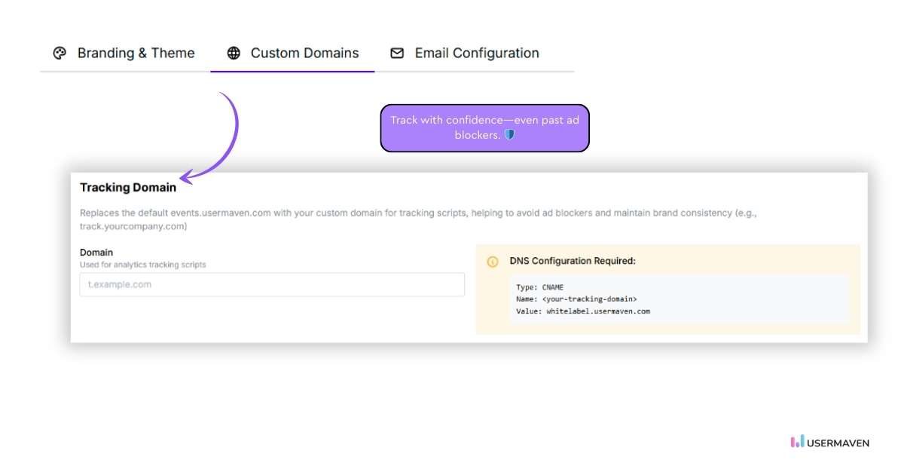
Task: Click the Usermaven logo
Action: tap(829, 442)
